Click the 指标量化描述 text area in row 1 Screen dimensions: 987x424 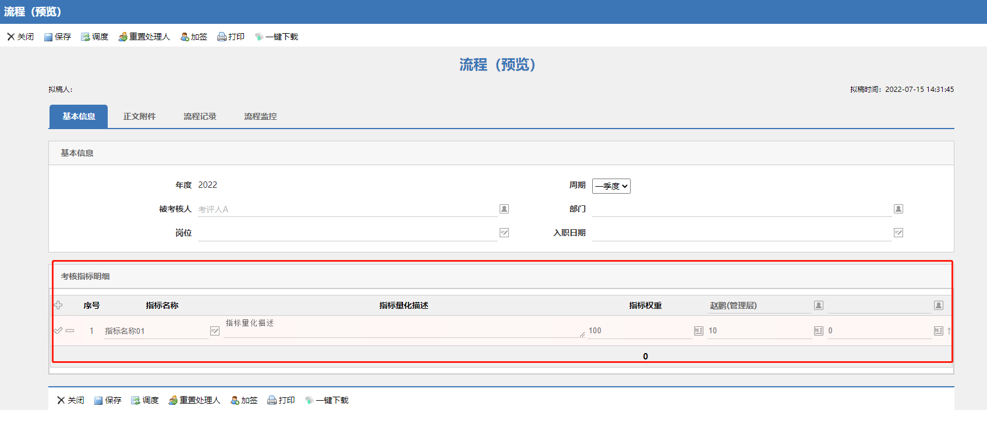click(404, 327)
